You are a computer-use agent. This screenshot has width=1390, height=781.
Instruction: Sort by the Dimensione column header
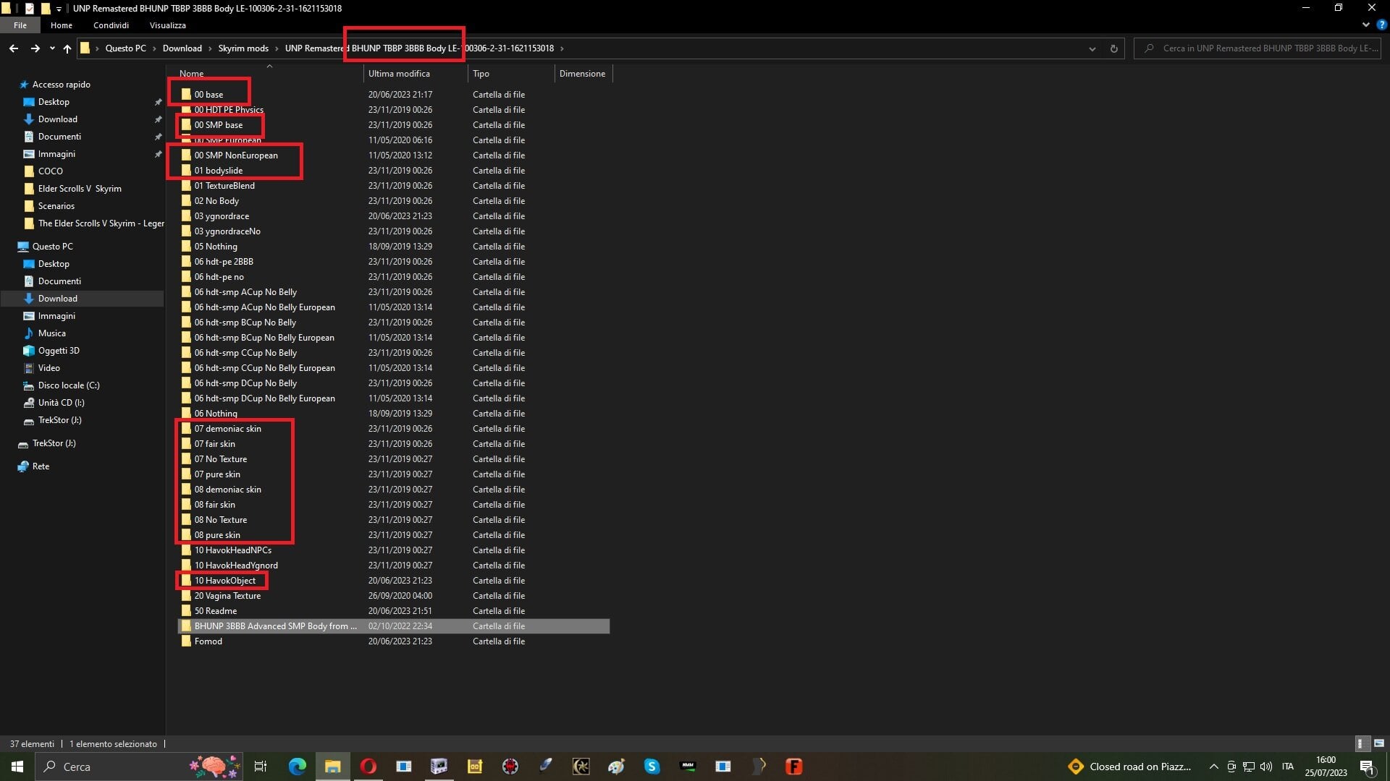584,74
